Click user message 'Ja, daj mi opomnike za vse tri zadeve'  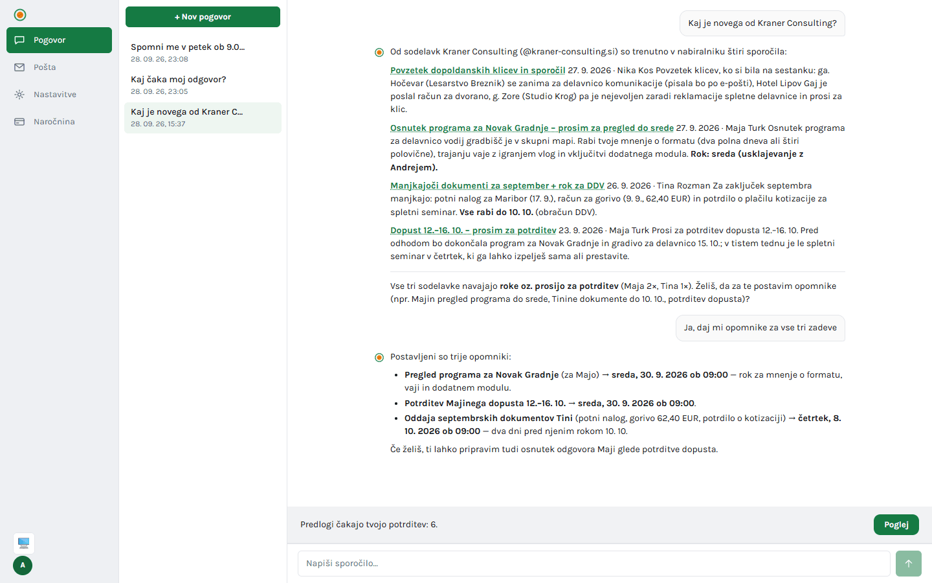click(760, 328)
